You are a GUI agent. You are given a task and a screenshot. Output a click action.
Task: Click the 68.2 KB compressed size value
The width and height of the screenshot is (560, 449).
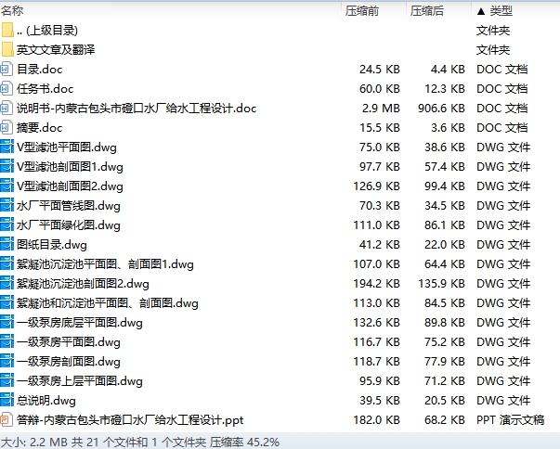445,419
